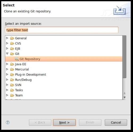The image size is (133, 132).
Task: Click the Tasks folder icon
Action: [x=12, y=90]
